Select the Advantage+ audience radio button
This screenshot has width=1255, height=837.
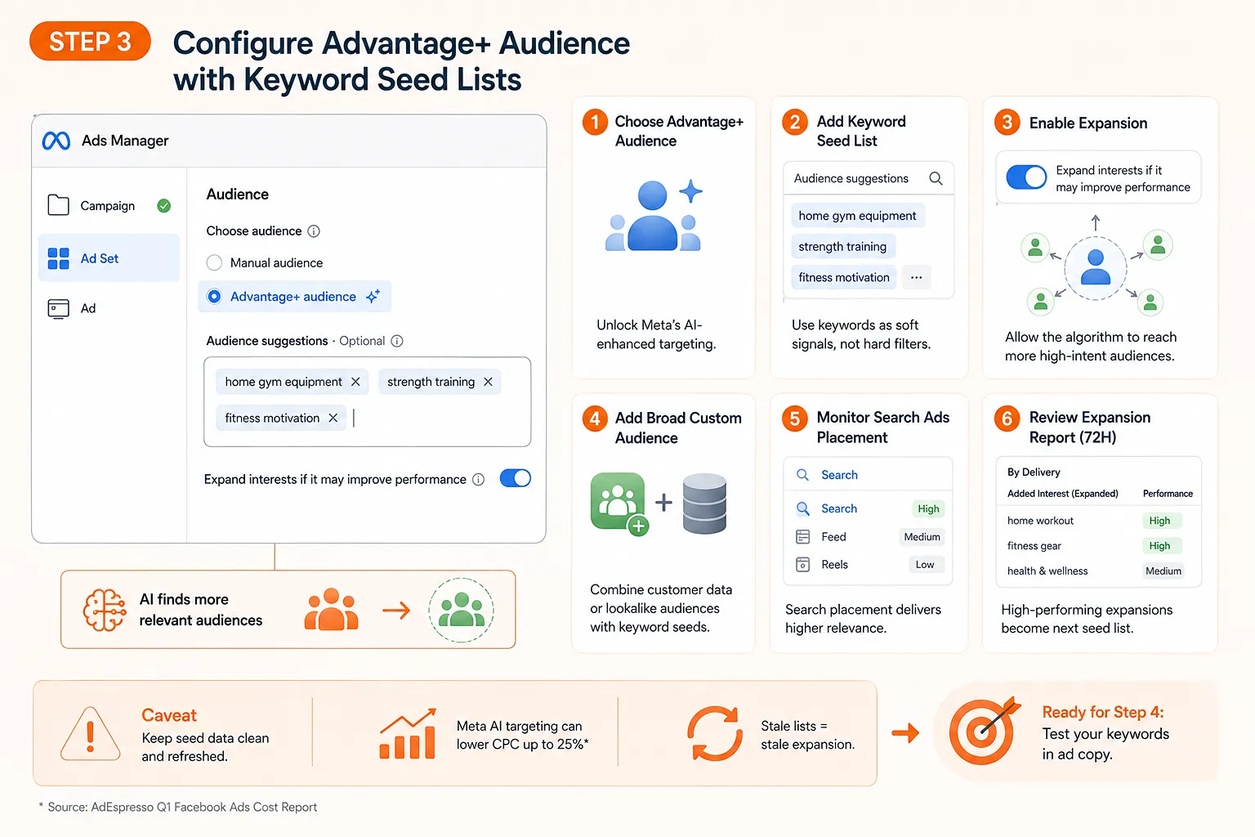pyautogui.click(x=214, y=297)
